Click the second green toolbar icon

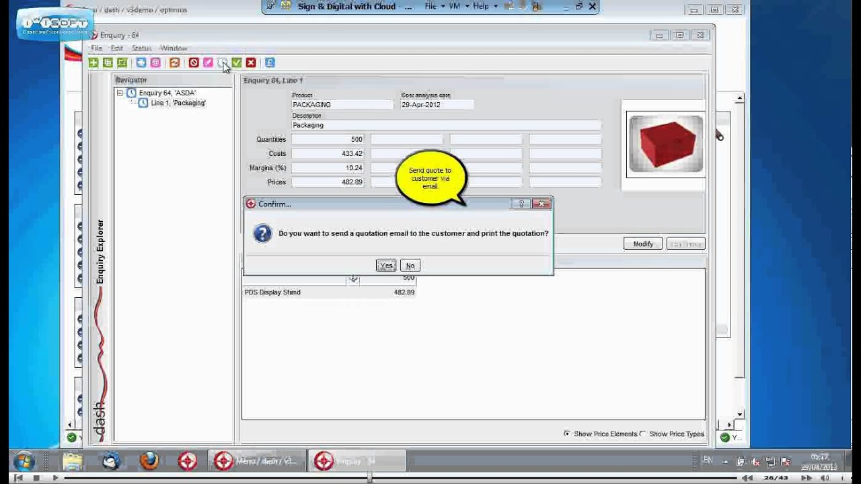coord(108,63)
